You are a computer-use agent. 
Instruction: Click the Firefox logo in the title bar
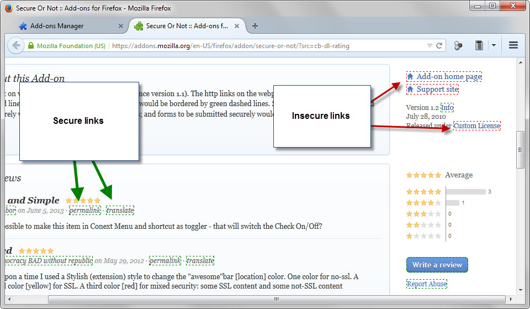pyautogui.click(x=9, y=8)
